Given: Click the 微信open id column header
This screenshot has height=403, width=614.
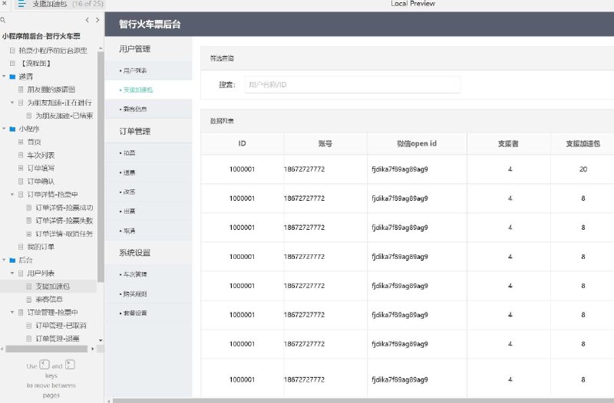Looking at the screenshot, I should click(417, 143).
